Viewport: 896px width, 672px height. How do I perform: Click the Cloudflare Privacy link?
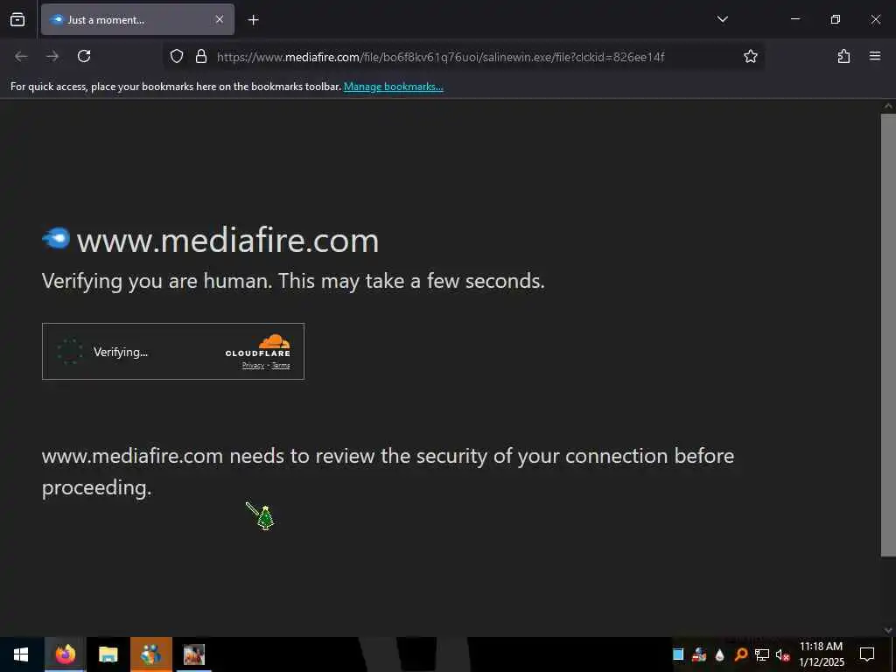pyautogui.click(x=253, y=365)
